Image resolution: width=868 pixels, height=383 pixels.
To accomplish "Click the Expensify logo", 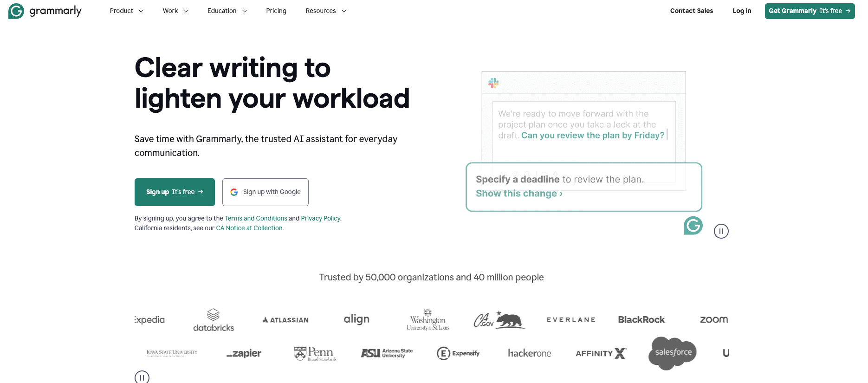I will tap(458, 353).
